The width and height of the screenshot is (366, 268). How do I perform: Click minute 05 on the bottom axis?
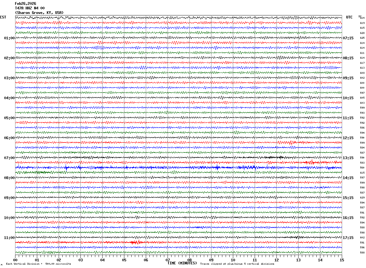coord(124,260)
